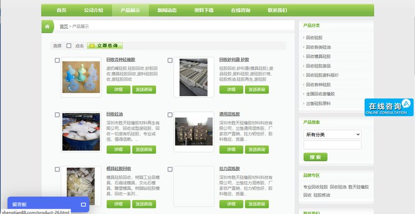Tick the checkbox beside 模具硅胶回收
Viewport: 415px width, 214px height.
(57, 169)
